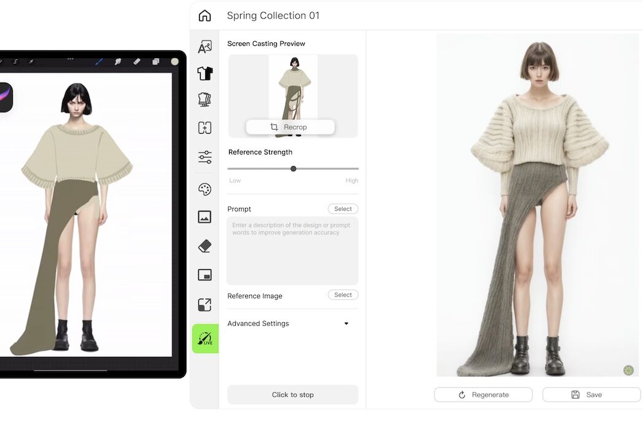
Task: Regenerate the generated fashion image
Action: click(483, 395)
